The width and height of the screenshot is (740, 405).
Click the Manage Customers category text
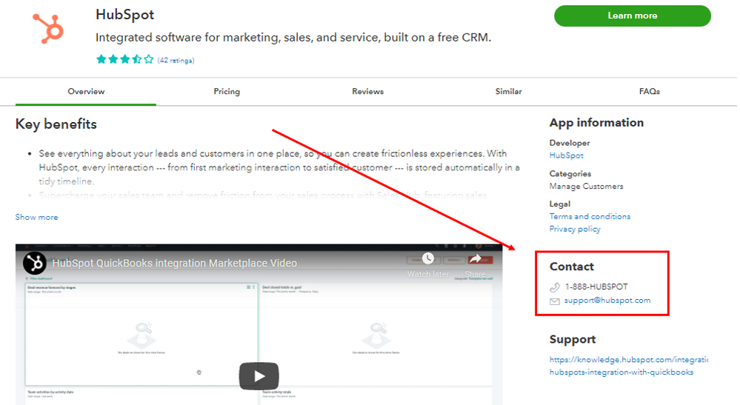[x=586, y=187]
